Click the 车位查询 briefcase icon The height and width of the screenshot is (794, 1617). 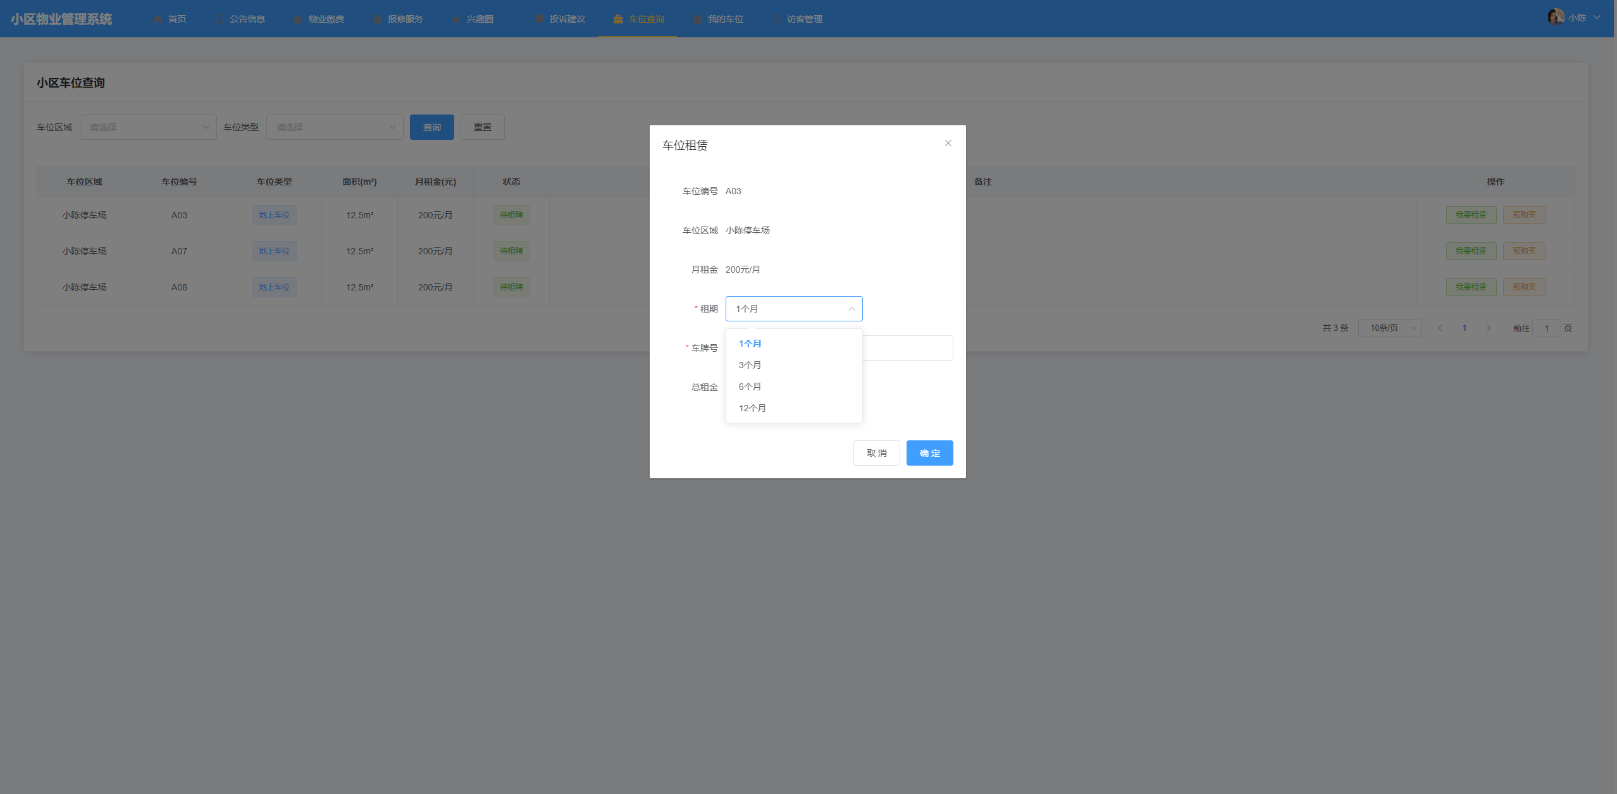617,19
